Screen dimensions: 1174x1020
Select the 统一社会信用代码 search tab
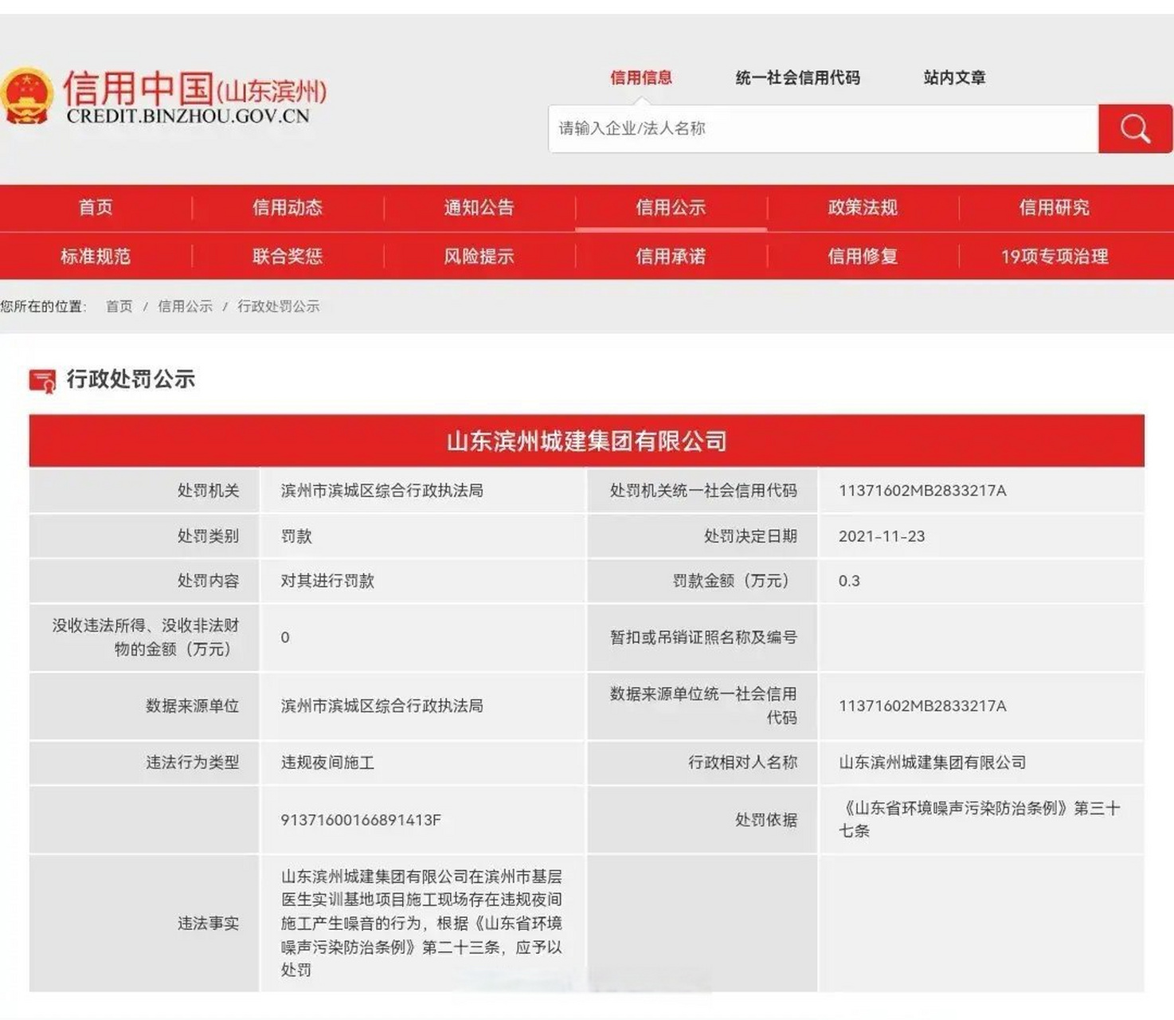(797, 77)
